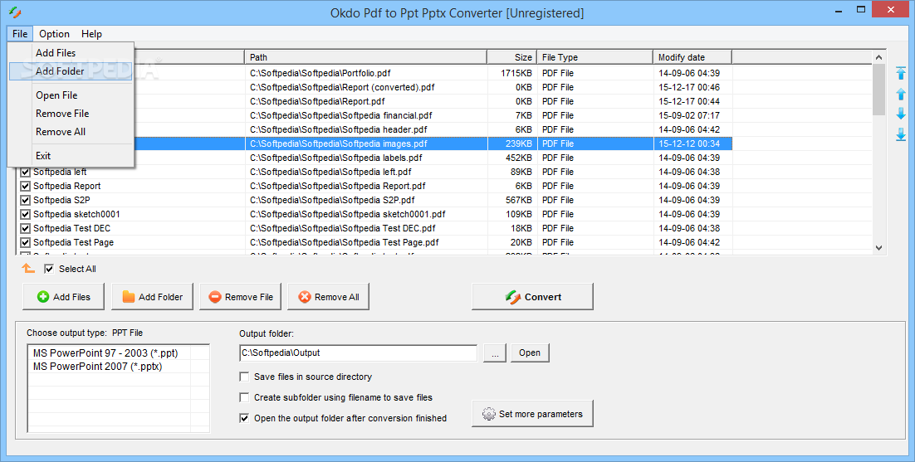Choose Add Folder in the File menu
Screen dimensions: 915x462
[71, 71]
